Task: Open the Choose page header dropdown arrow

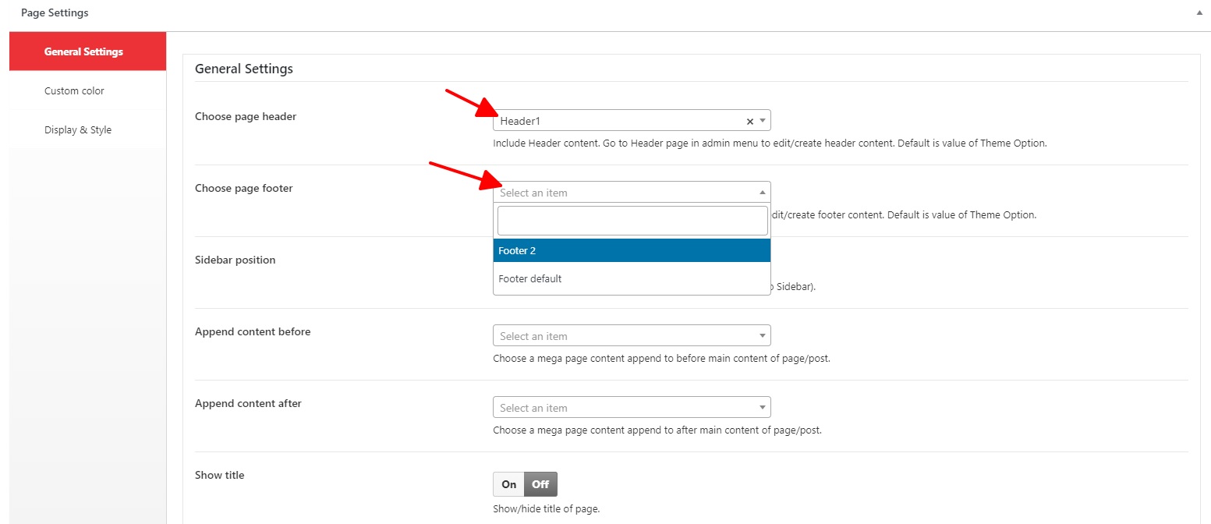Action: tap(763, 121)
